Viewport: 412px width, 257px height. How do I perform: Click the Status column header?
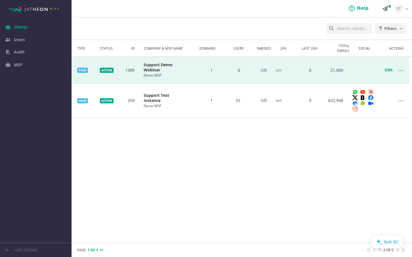106,49
